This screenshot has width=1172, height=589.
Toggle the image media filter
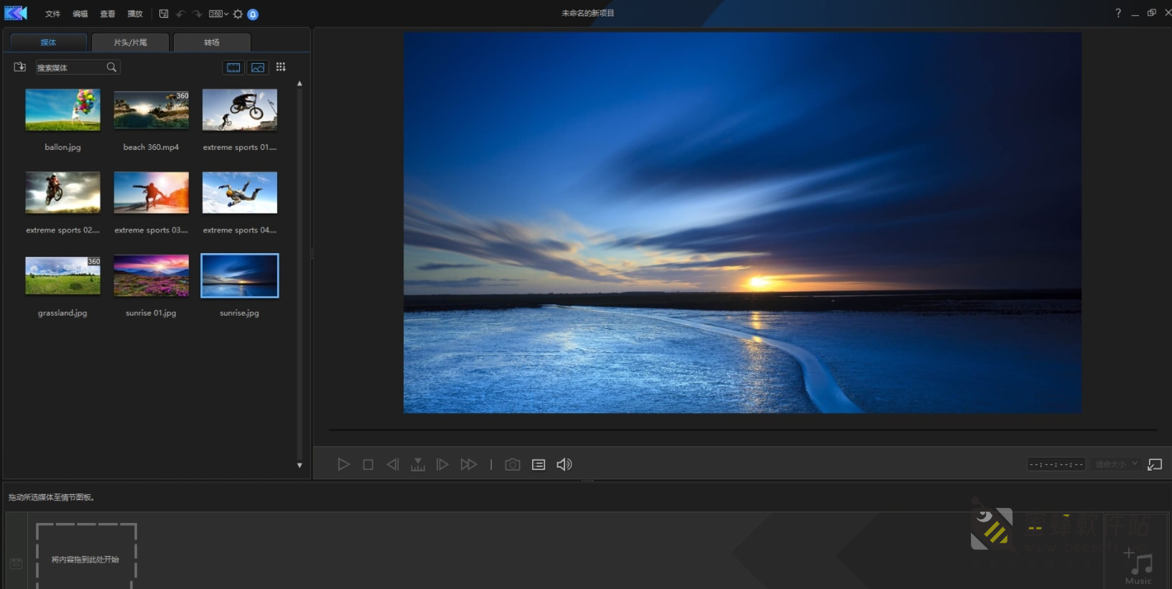pos(258,67)
